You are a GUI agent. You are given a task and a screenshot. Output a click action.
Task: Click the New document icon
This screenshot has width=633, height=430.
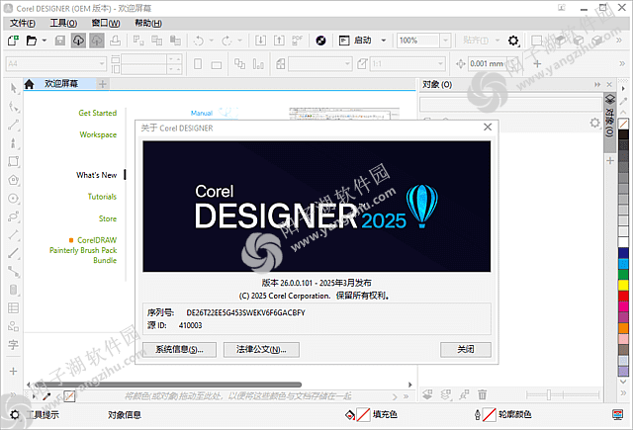click(13, 41)
